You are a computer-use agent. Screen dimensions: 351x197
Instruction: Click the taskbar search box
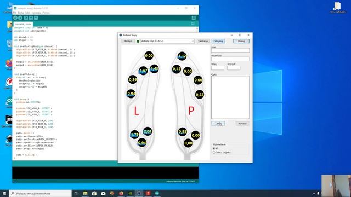coord(40,193)
